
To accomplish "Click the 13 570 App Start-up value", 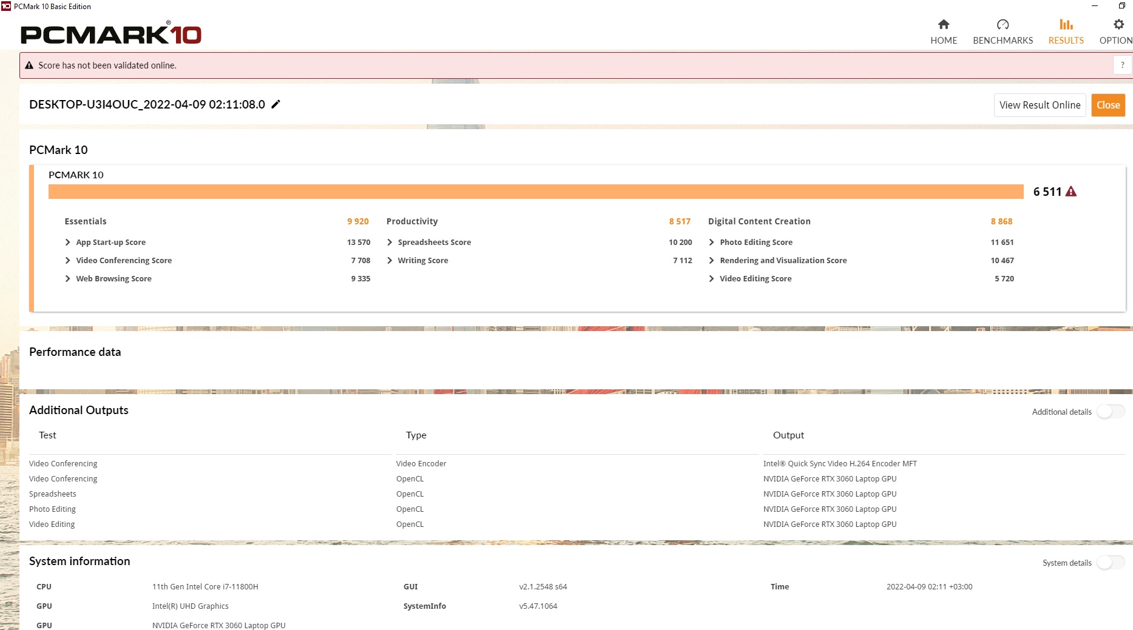I will 359,242.
